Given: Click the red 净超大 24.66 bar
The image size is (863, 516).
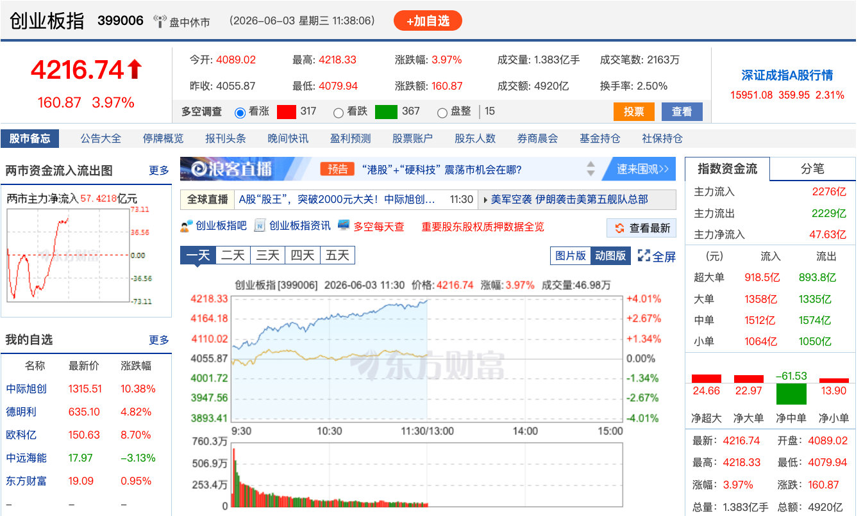Looking at the screenshot, I should [x=707, y=378].
